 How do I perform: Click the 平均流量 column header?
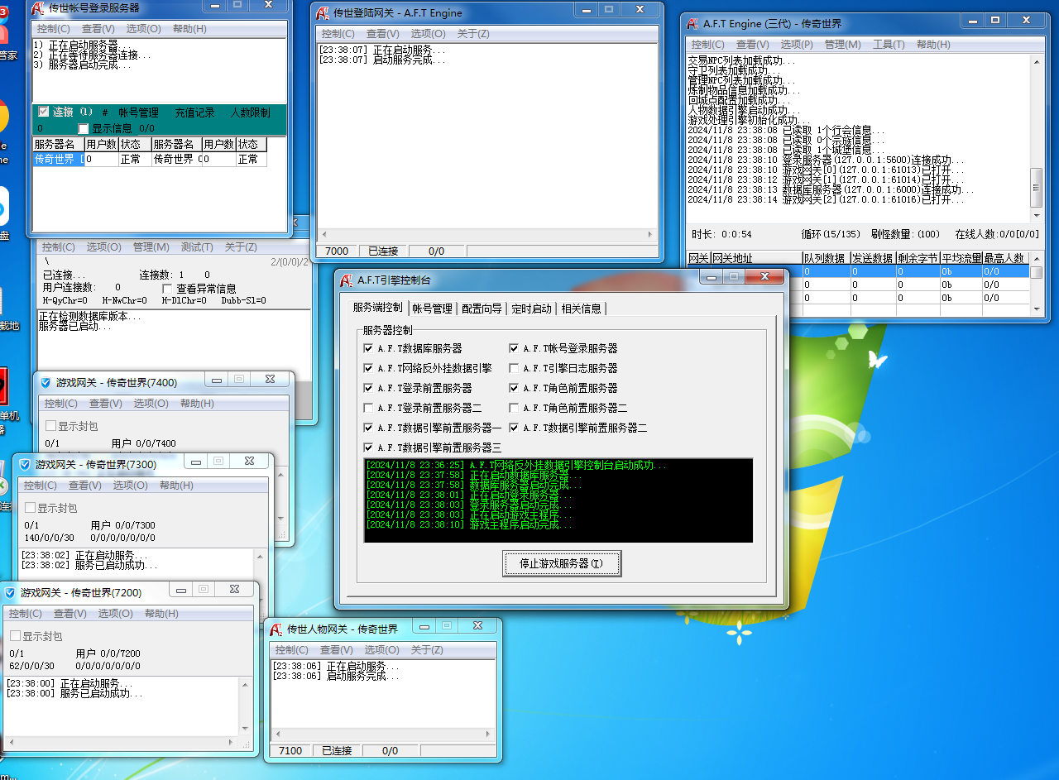(x=961, y=259)
